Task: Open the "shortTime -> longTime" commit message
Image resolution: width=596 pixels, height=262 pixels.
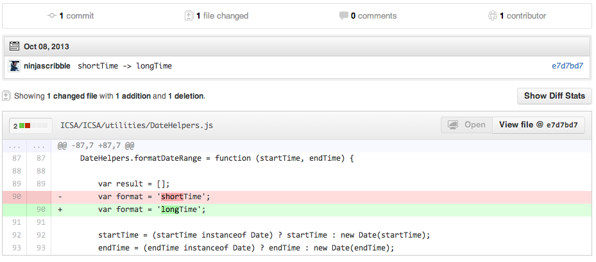Action: [x=124, y=66]
